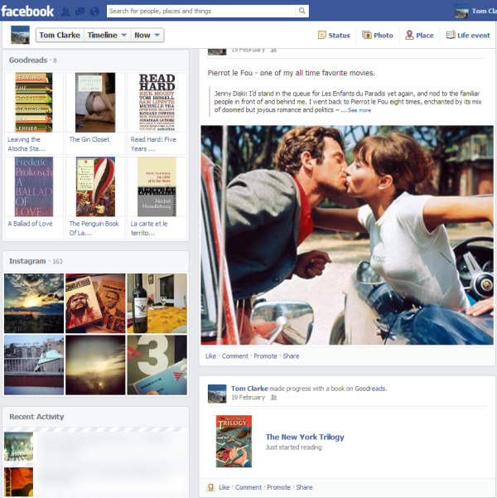Viewport: 497px width, 498px height.
Task: Open The Penguin Book cover thumbnail
Action: (x=95, y=186)
